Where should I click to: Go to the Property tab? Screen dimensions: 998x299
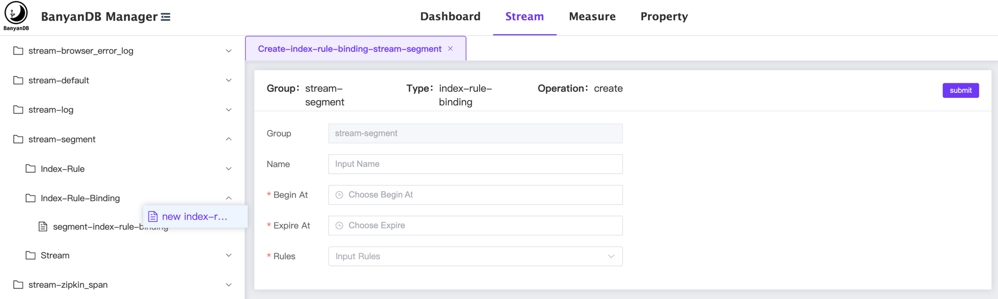pyautogui.click(x=664, y=17)
